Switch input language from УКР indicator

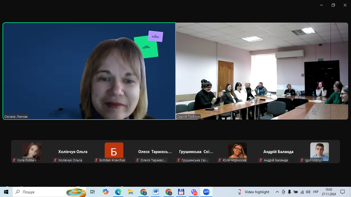click(x=316, y=192)
